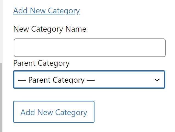
Task: Expand the "— Parent Category —" combo box
Action: (89, 80)
